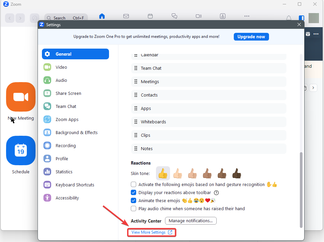The height and width of the screenshot is (242, 324).
Task: Grab the drag handle beside Contacts
Action: coord(136,95)
